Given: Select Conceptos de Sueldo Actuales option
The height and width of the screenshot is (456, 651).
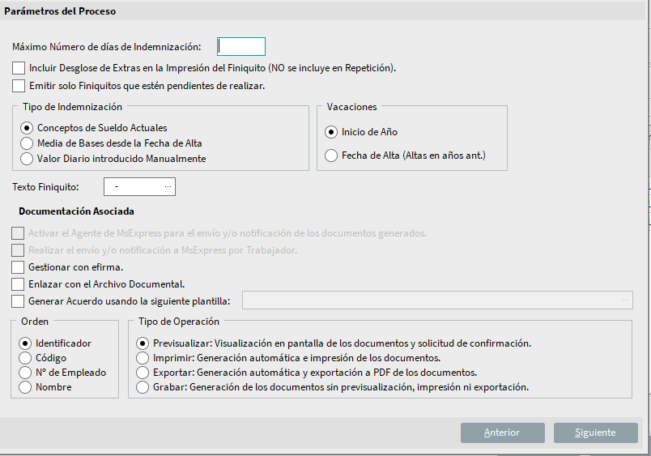Looking at the screenshot, I should click(28, 128).
